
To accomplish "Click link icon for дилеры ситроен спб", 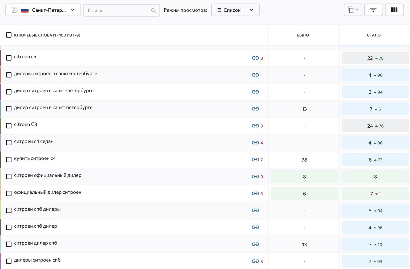I will coord(255,261).
